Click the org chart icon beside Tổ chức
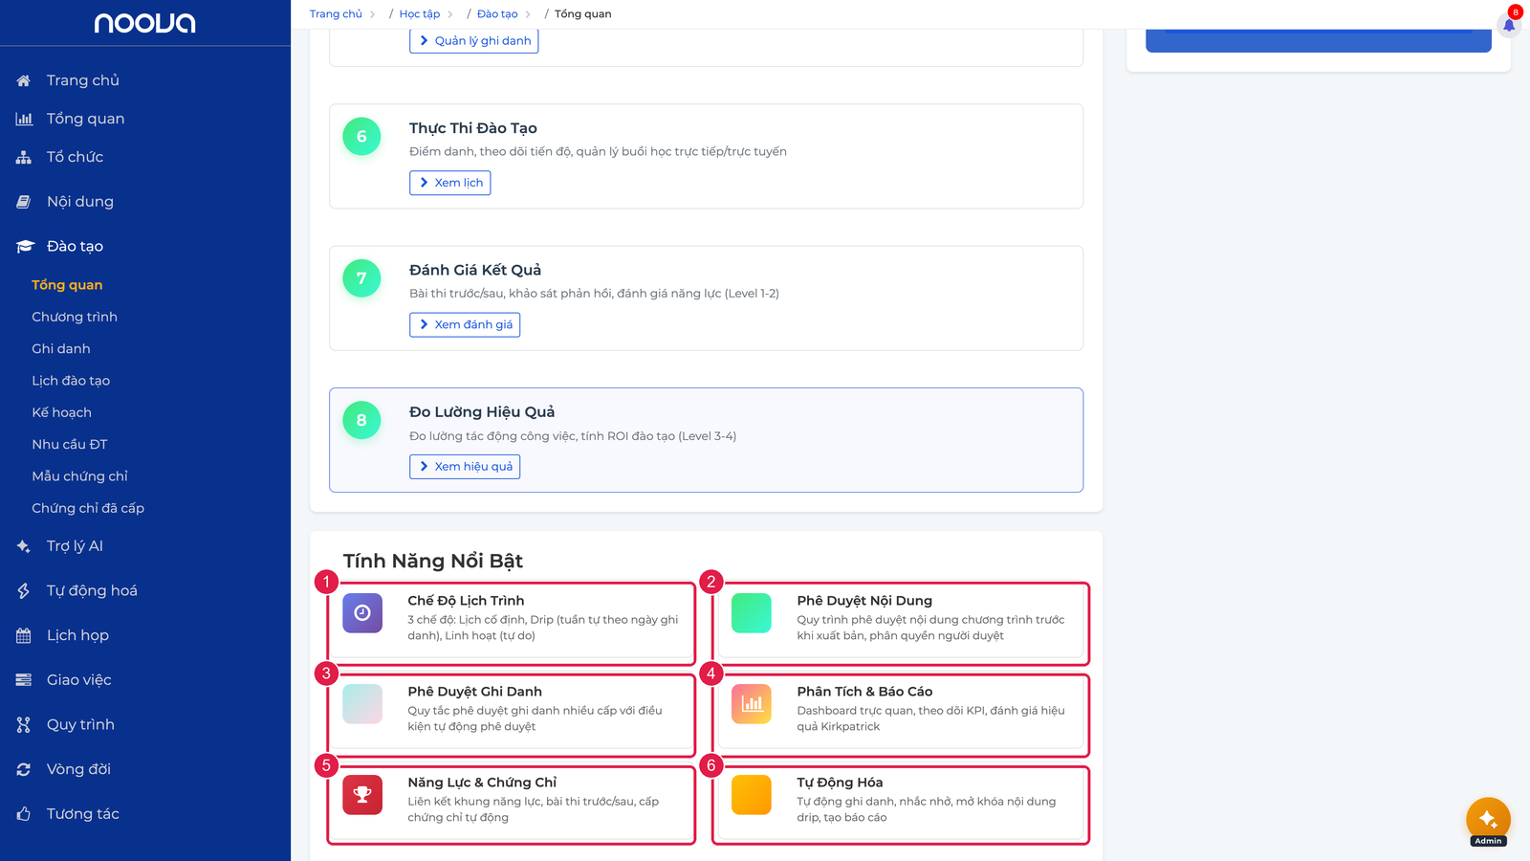Viewport: 1530px width, 861px height. pyautogui.click(x=24, y=157)
